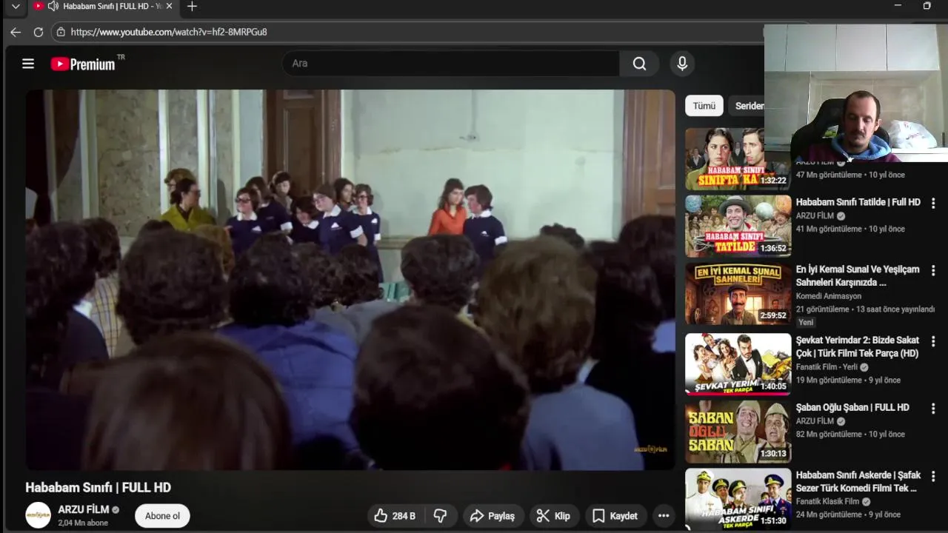
Task: Click the 82 Mn görüntüleme text
Action: 829,434
